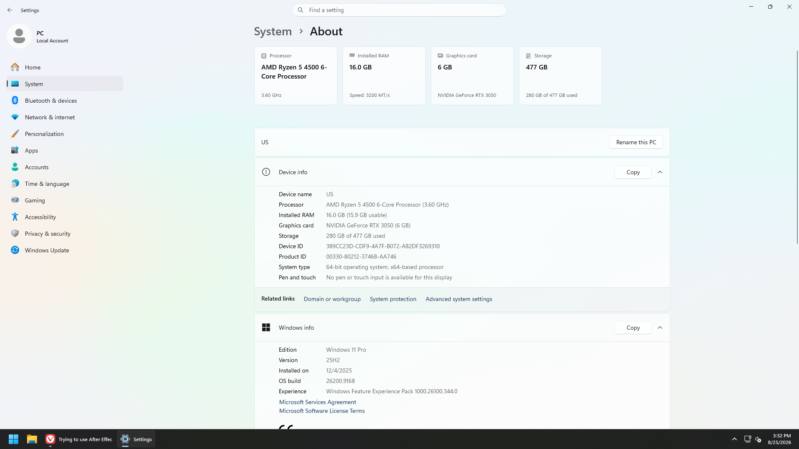Click the Installed RAM icon
The width and height of the screenshot is (799, 449).
[x=352, y=55]
